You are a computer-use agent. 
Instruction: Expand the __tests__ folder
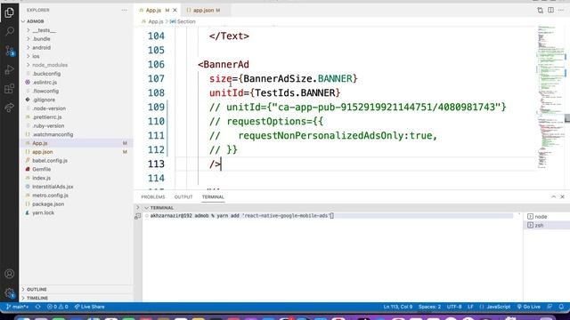[44, 30]
